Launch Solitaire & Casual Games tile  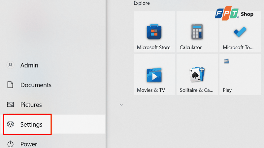197,75
